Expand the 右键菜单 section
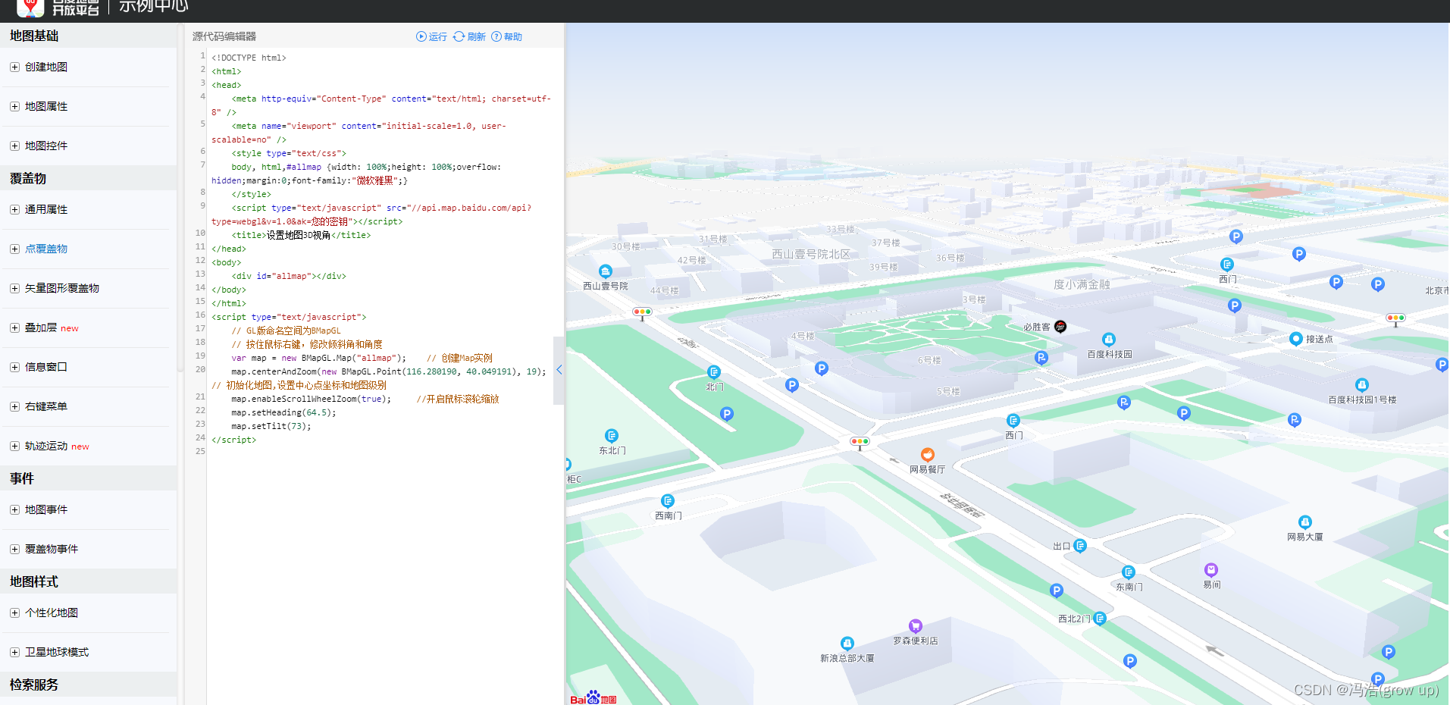This screenshot has width=1450, height=705. pyautogui.click(x=14, y=406)
